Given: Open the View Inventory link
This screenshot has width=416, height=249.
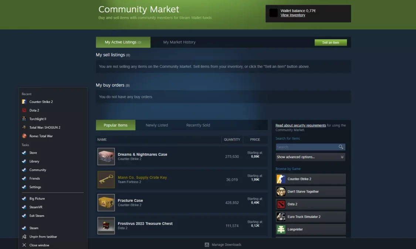Looking at the screenshot, I should point(293,15).
